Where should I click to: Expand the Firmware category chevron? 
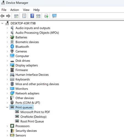pos(7,70)
